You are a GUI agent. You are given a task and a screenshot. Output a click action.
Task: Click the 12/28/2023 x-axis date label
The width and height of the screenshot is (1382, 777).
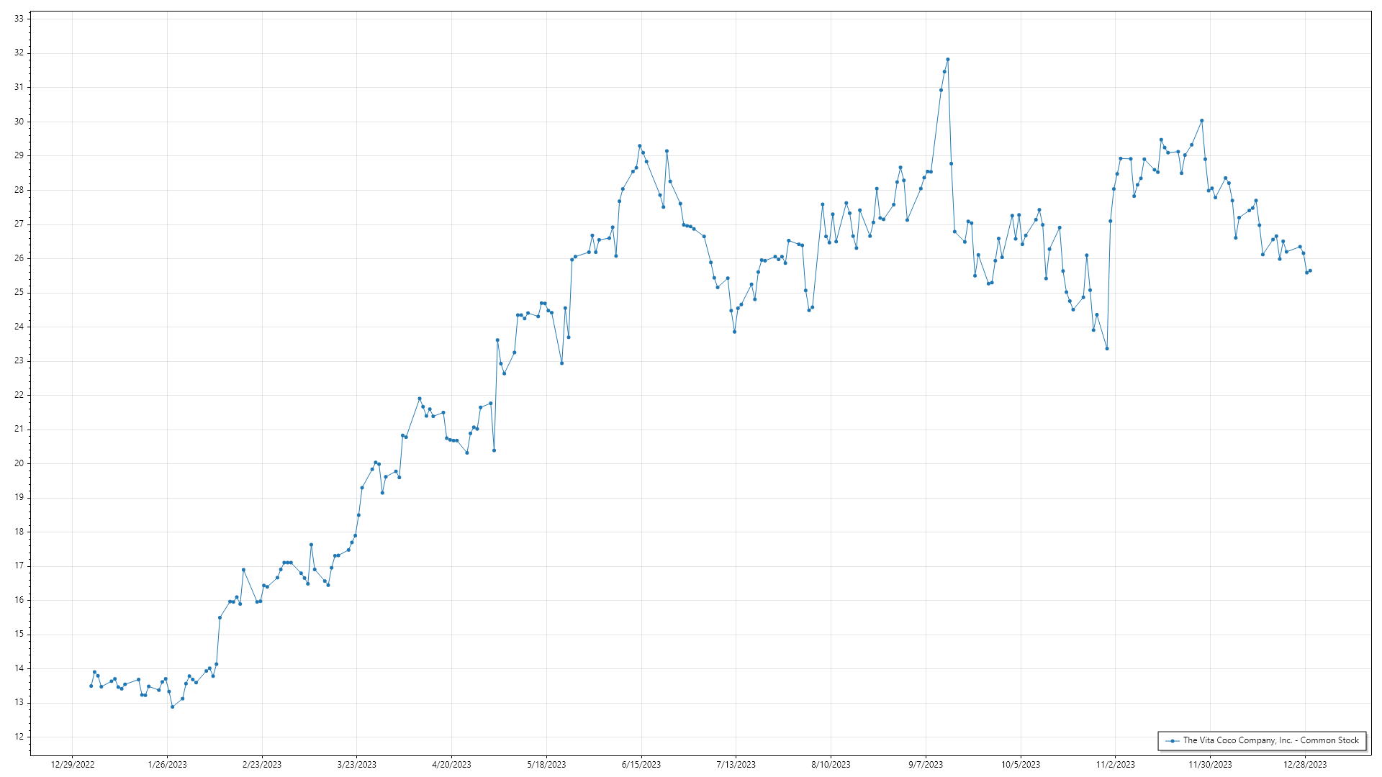click(x=1305, y=765)
